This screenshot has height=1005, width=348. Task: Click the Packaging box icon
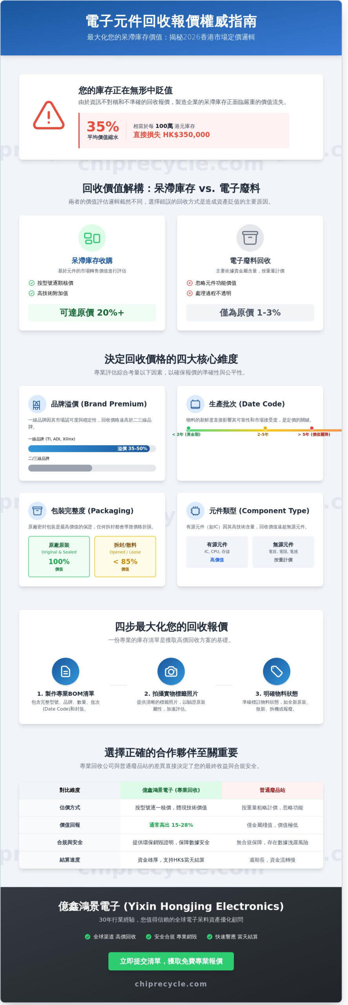coord(37,511)
